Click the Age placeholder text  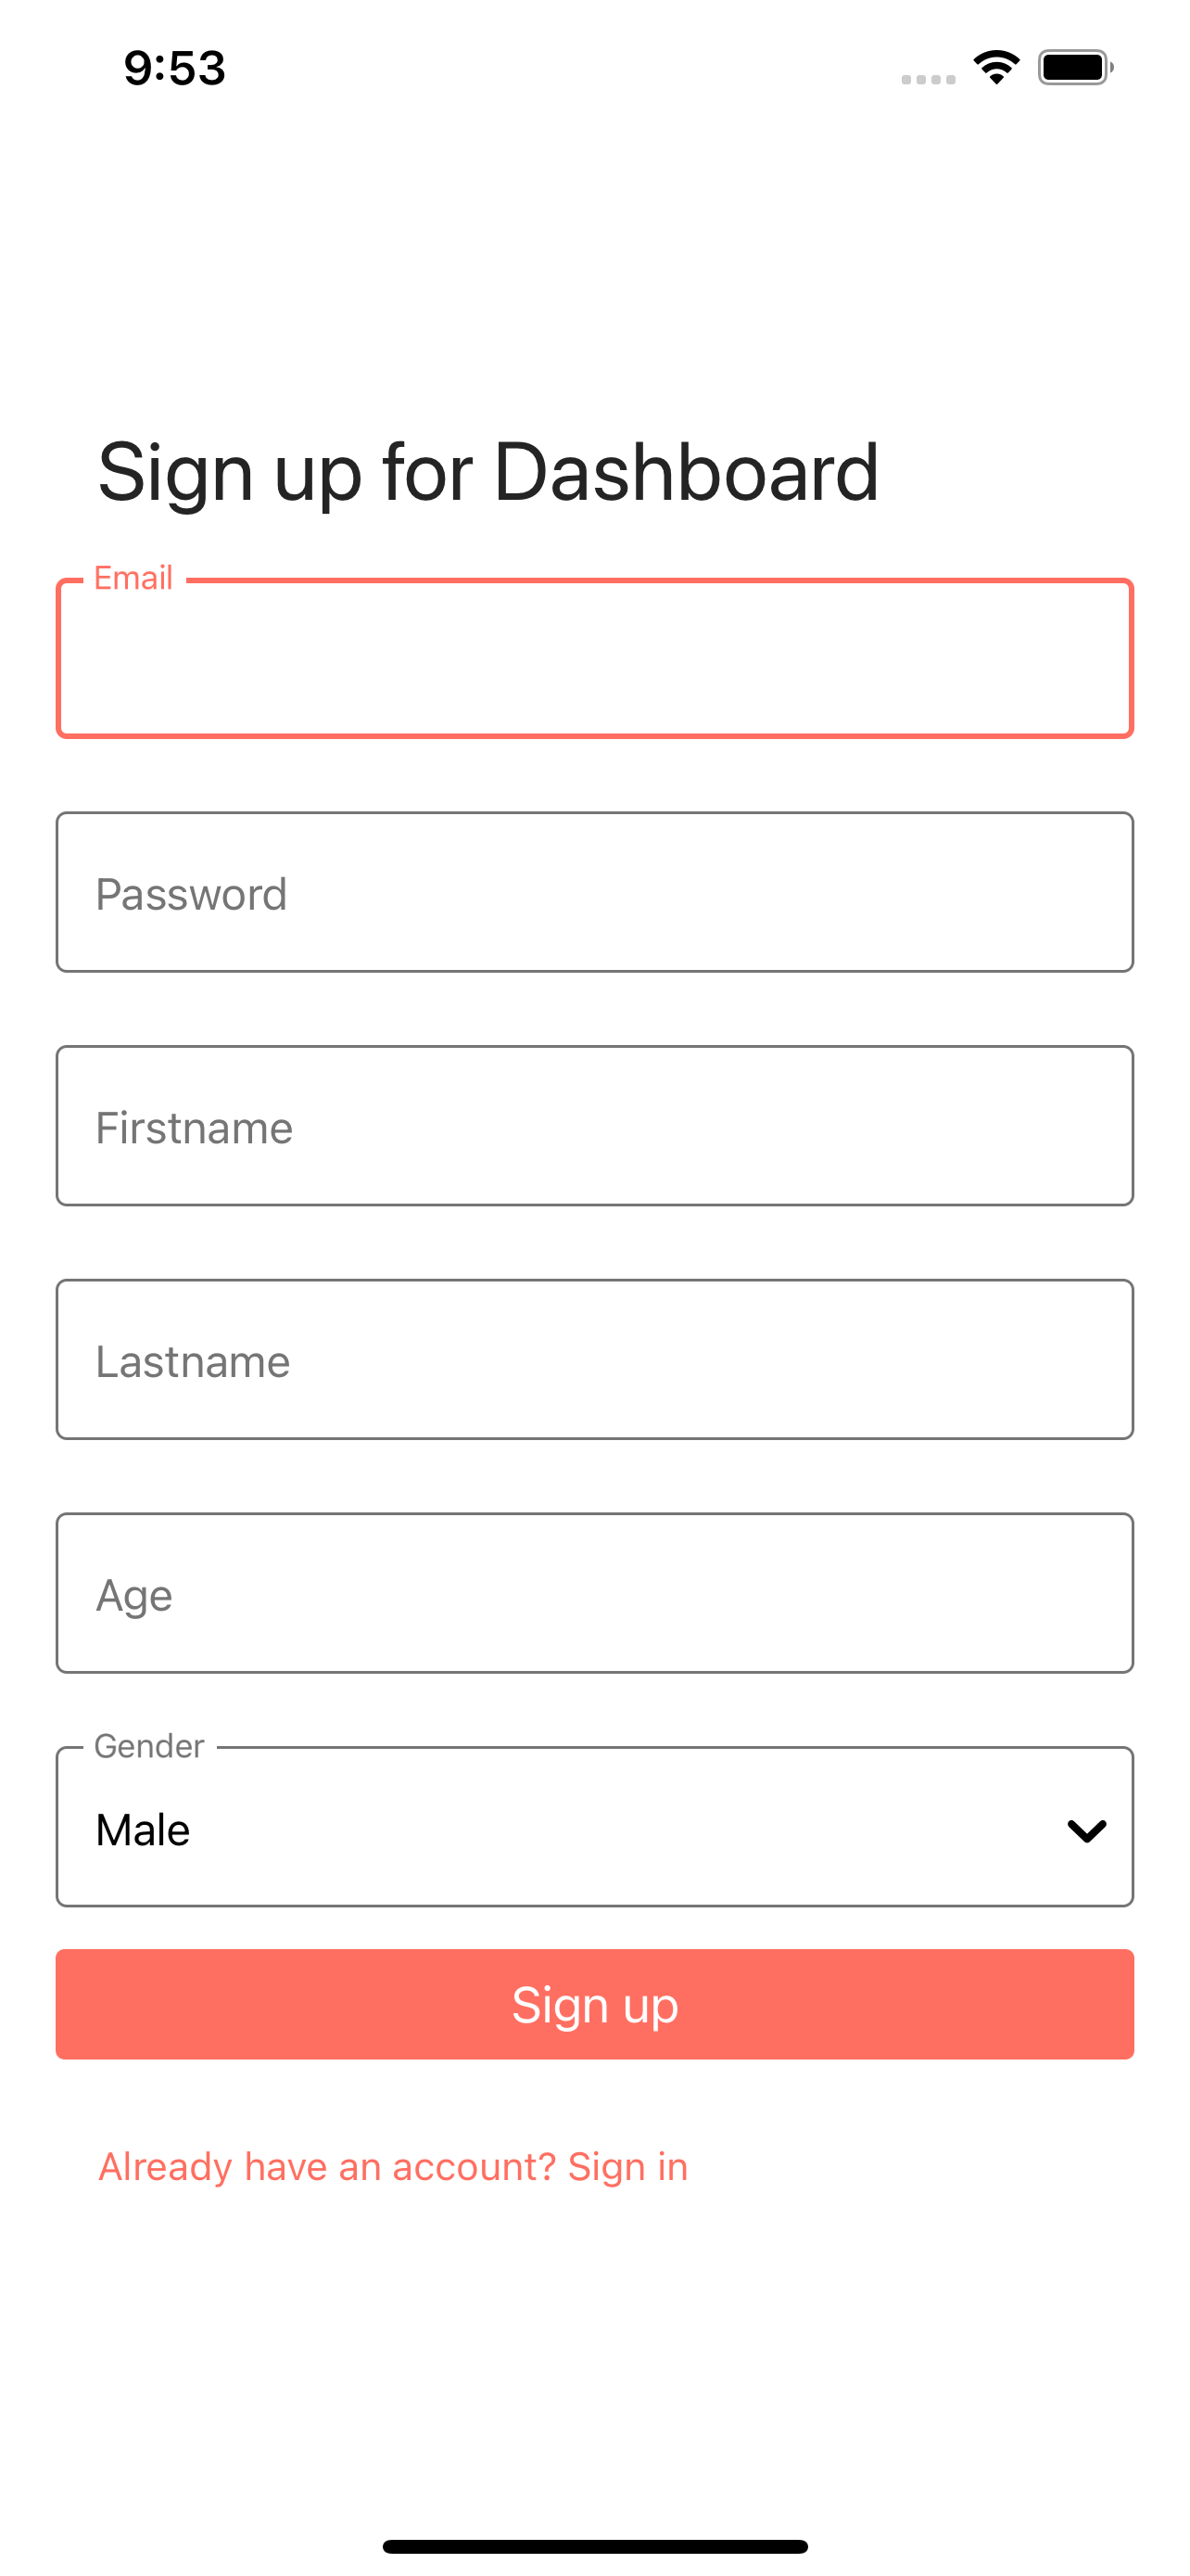pos(133,1596)
